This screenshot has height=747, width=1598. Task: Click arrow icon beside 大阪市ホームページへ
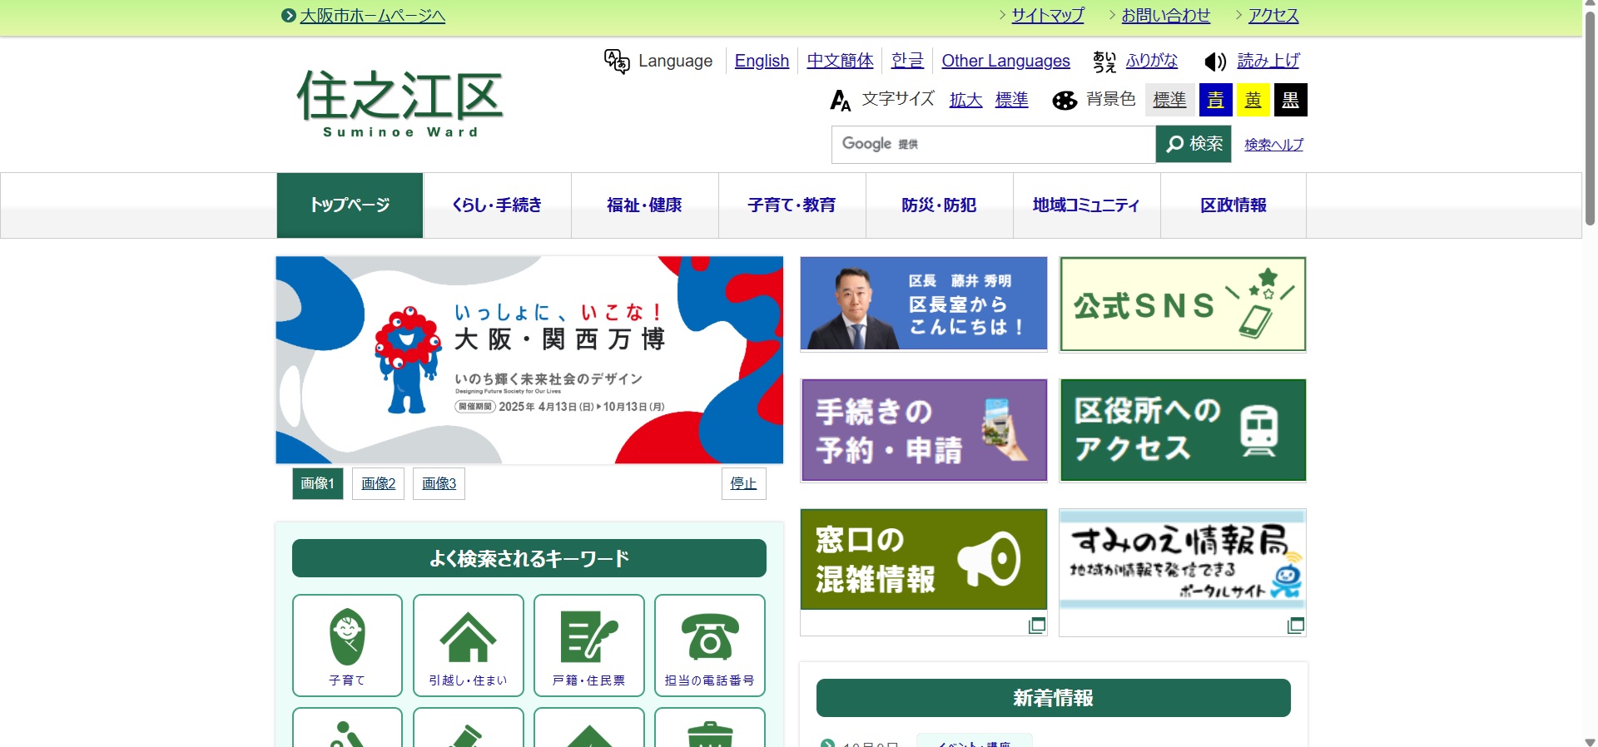point(289,16)
